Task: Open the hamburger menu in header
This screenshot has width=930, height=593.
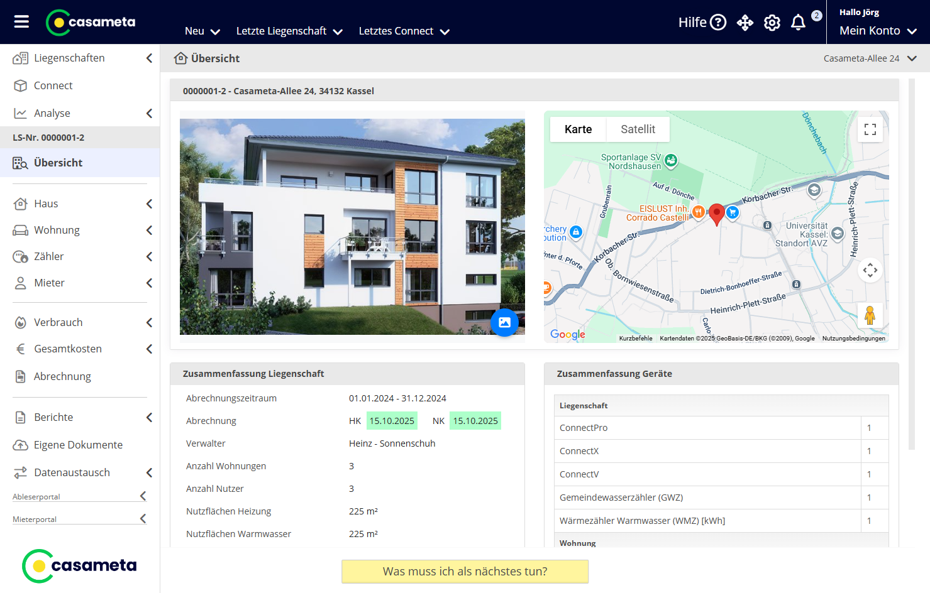Action: [x=21, y=22]
